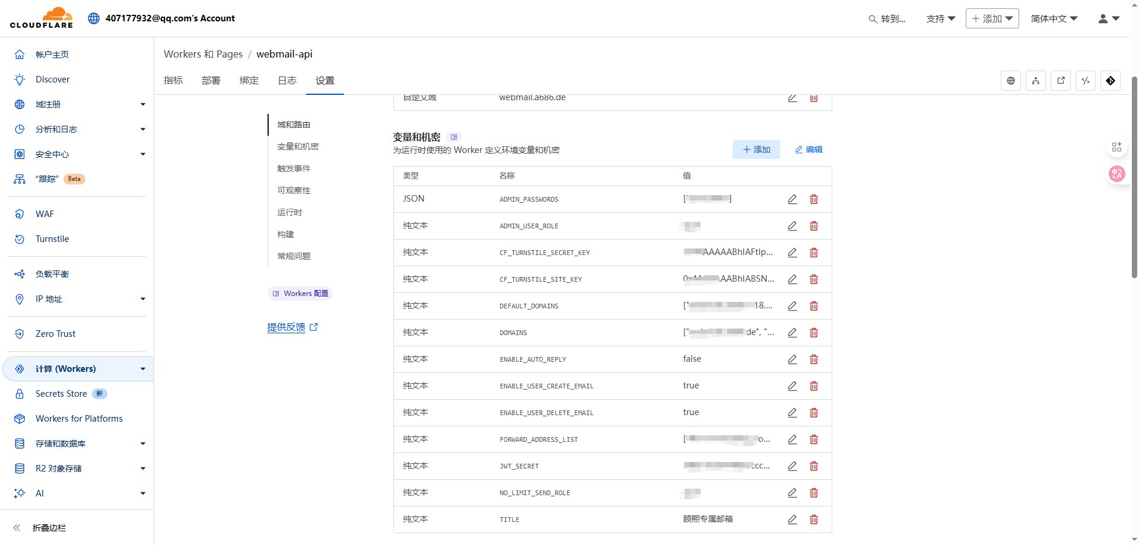Open worker in new tab via external link icon
The image size is (1139, 545).
click(1060, 81)
